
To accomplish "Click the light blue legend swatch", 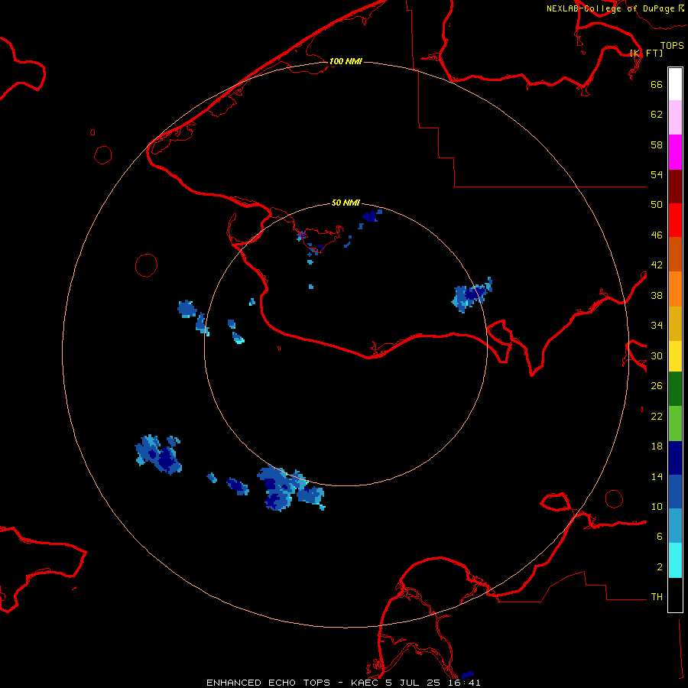I will coord(675,526).
